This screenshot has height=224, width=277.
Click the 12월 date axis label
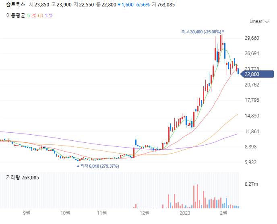point(145,213)
